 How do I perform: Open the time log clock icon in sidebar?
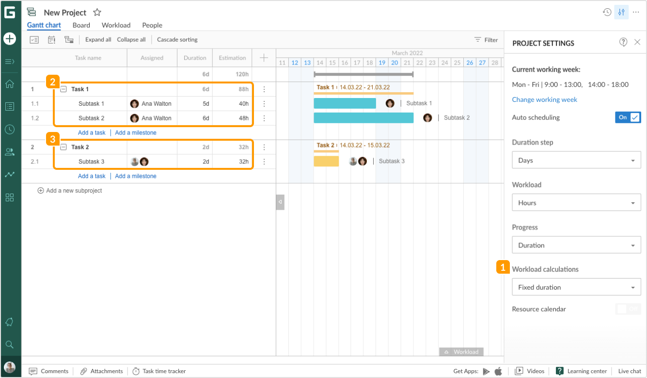10,130
